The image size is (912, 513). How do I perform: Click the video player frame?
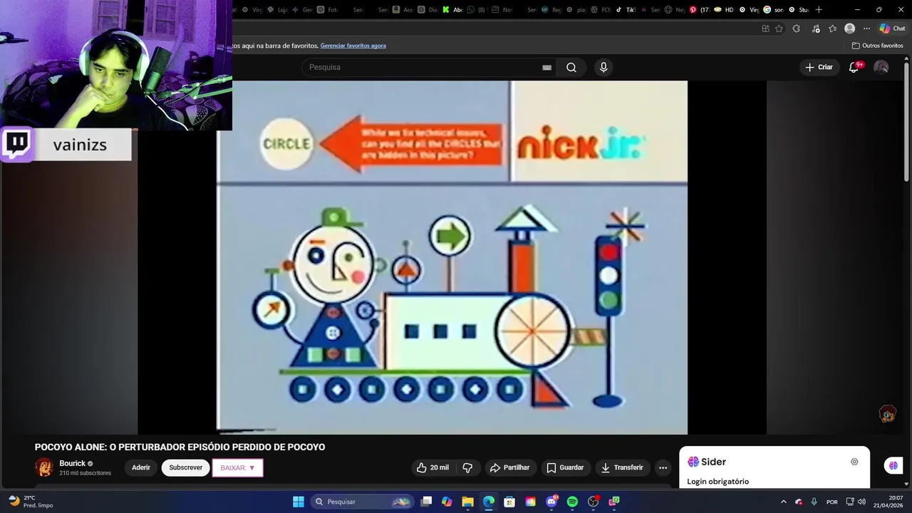[x=452, y=257]
